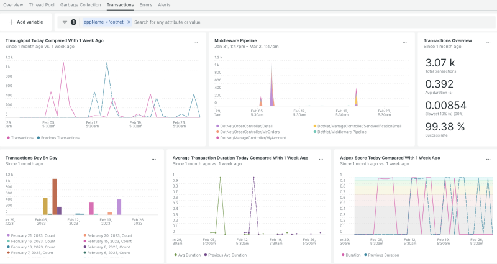The height and width of the screenshot is (264, 497).
Task: Open Average Transaction Duration ellipsis menu
Action: click(322, 160)
